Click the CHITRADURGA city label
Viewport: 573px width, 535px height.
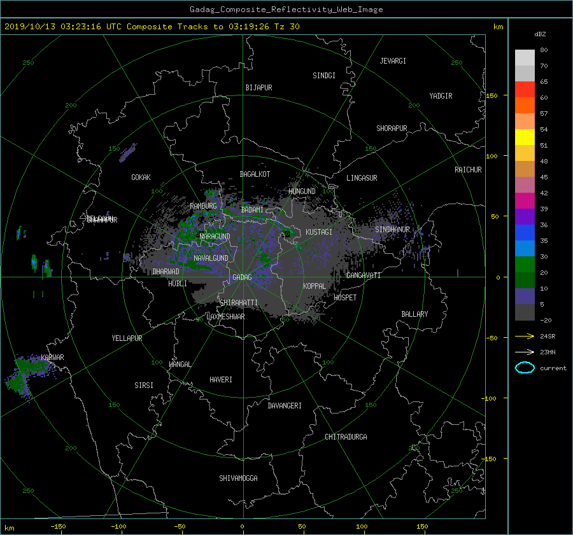346,437
